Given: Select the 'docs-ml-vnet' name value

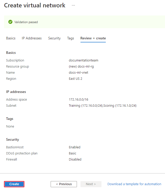Looking at the screenshot, I should (x=78, y=73).
